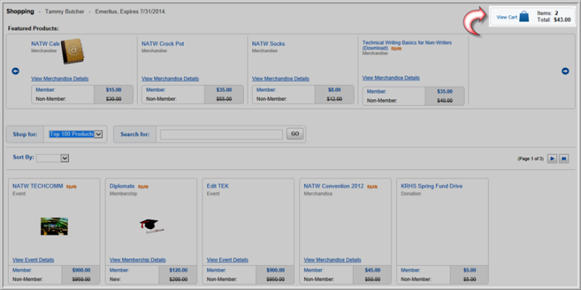Image resolution: width=581 pixels, height=290 pixels.
Task: View Membership Details for Diplomate
Action: click(138, 260)
